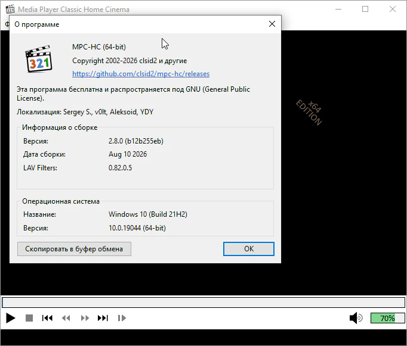The image size is (407, 346).
Task: Click the Copyright 2002-2026 line
Action: pyautogui.click(x=129, y=61)
